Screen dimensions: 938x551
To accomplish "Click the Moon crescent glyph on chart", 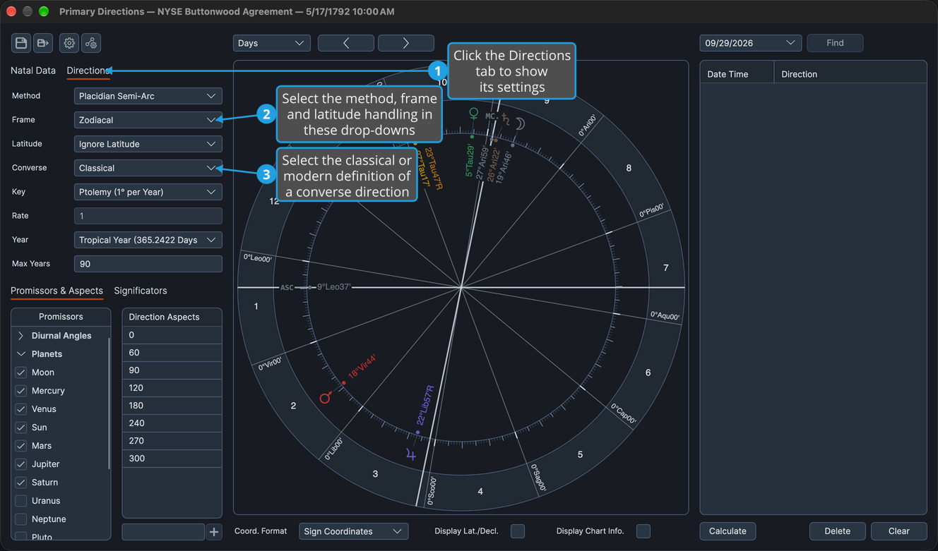I will 520,124.
